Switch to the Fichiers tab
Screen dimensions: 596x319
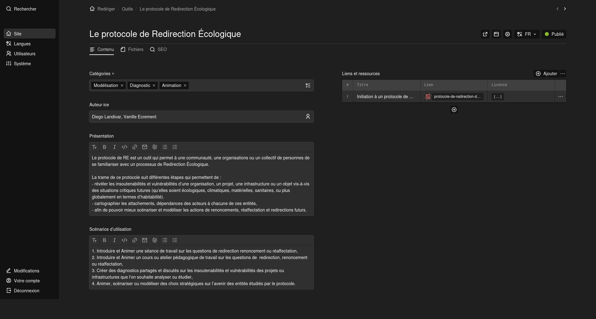(x=132, y=49)
